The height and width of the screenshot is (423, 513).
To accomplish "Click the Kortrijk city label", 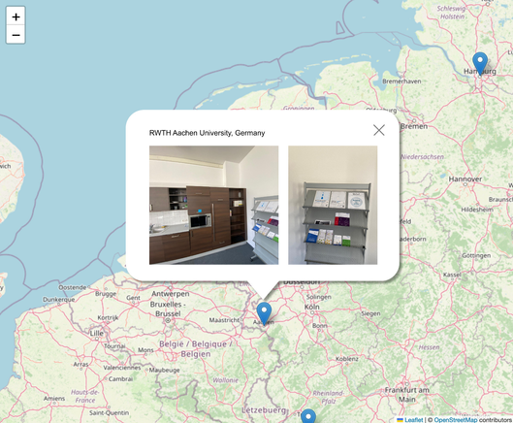I will [108, 317].
